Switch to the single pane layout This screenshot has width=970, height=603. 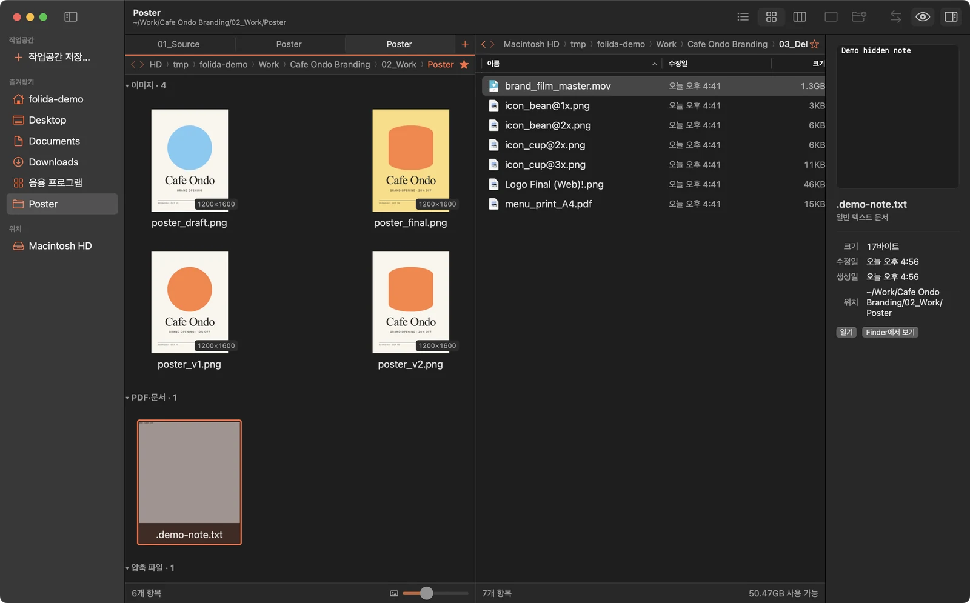point(831,17)
